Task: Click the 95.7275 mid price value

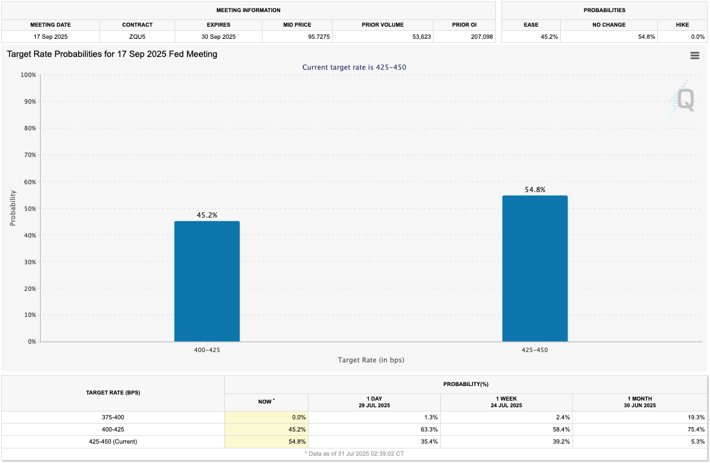Action: [x=320, y=36]
